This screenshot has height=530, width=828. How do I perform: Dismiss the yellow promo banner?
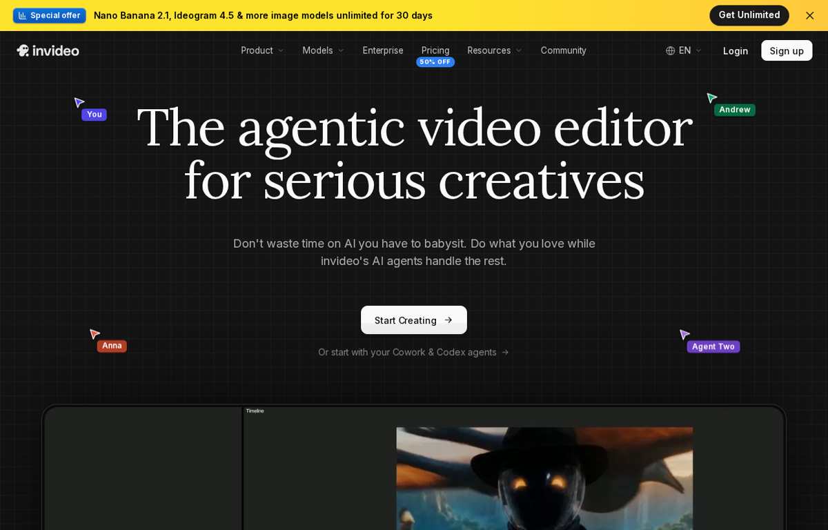click(809, 15)
